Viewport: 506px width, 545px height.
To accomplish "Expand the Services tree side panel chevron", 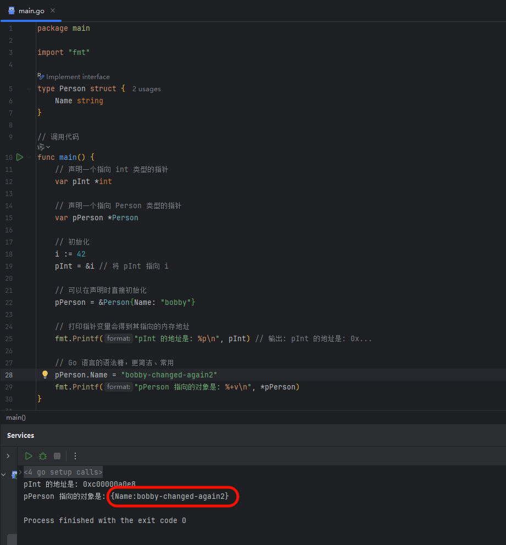I will (8, 456).
